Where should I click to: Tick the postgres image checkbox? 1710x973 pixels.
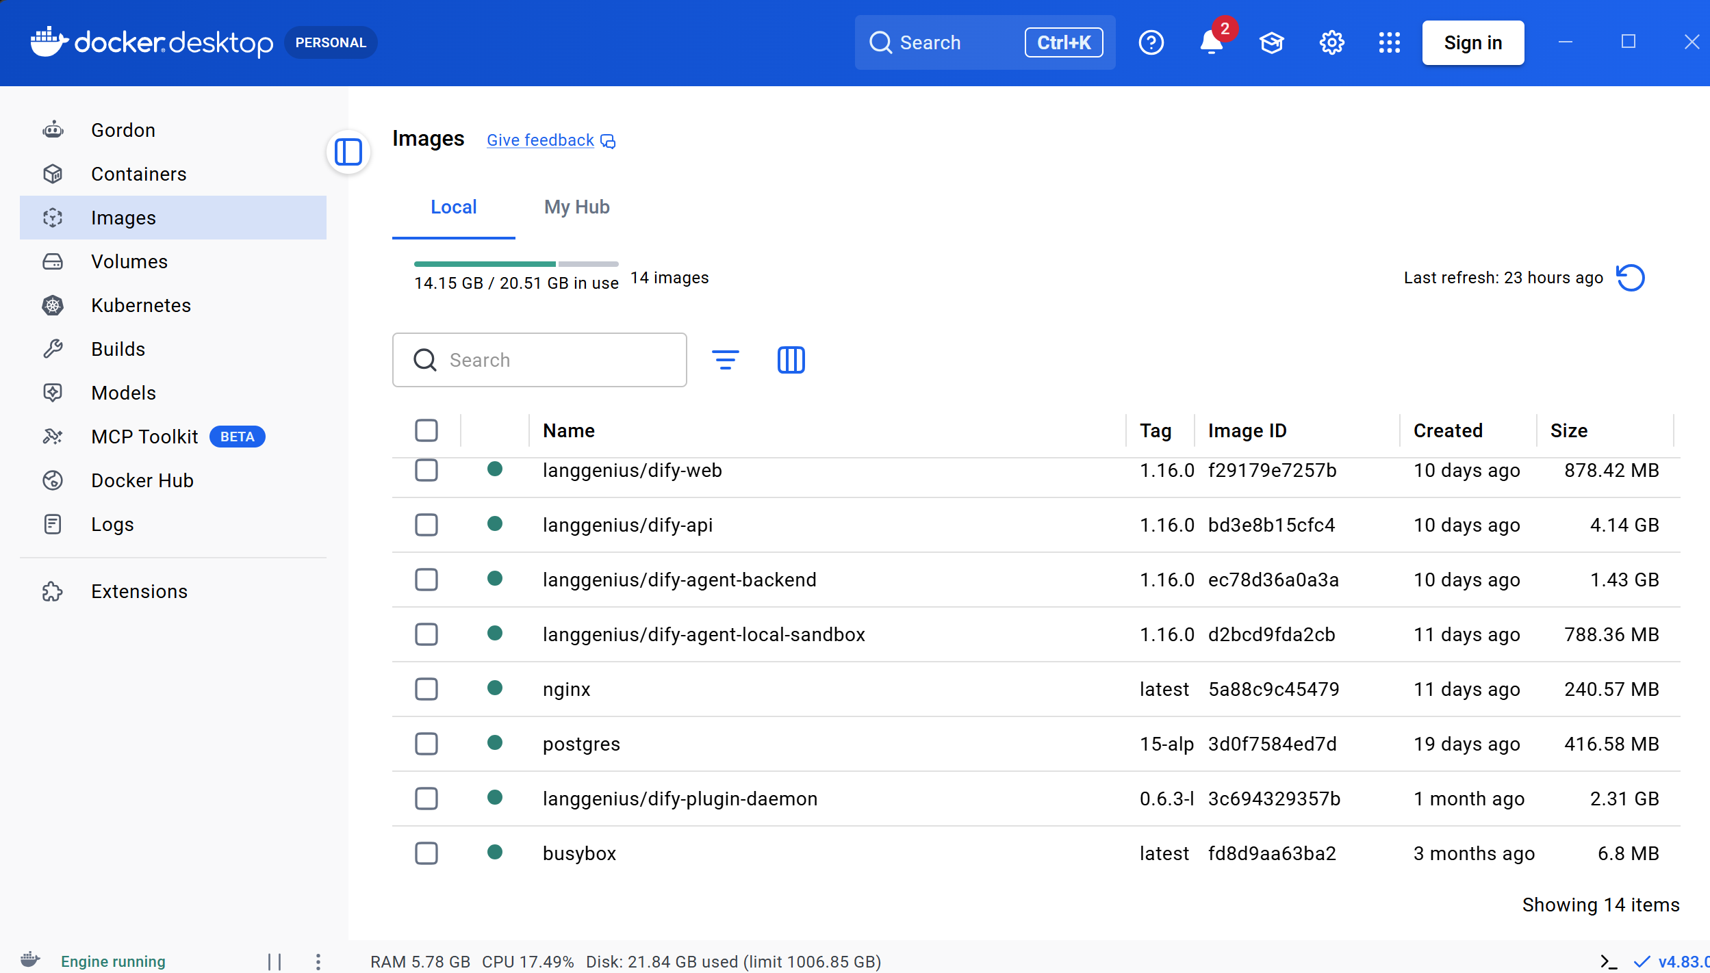(x=426, y=744)
